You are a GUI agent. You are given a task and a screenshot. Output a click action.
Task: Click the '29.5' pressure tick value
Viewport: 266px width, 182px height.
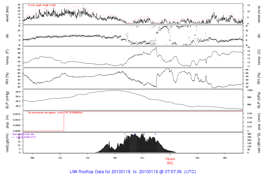pos(18,92)
